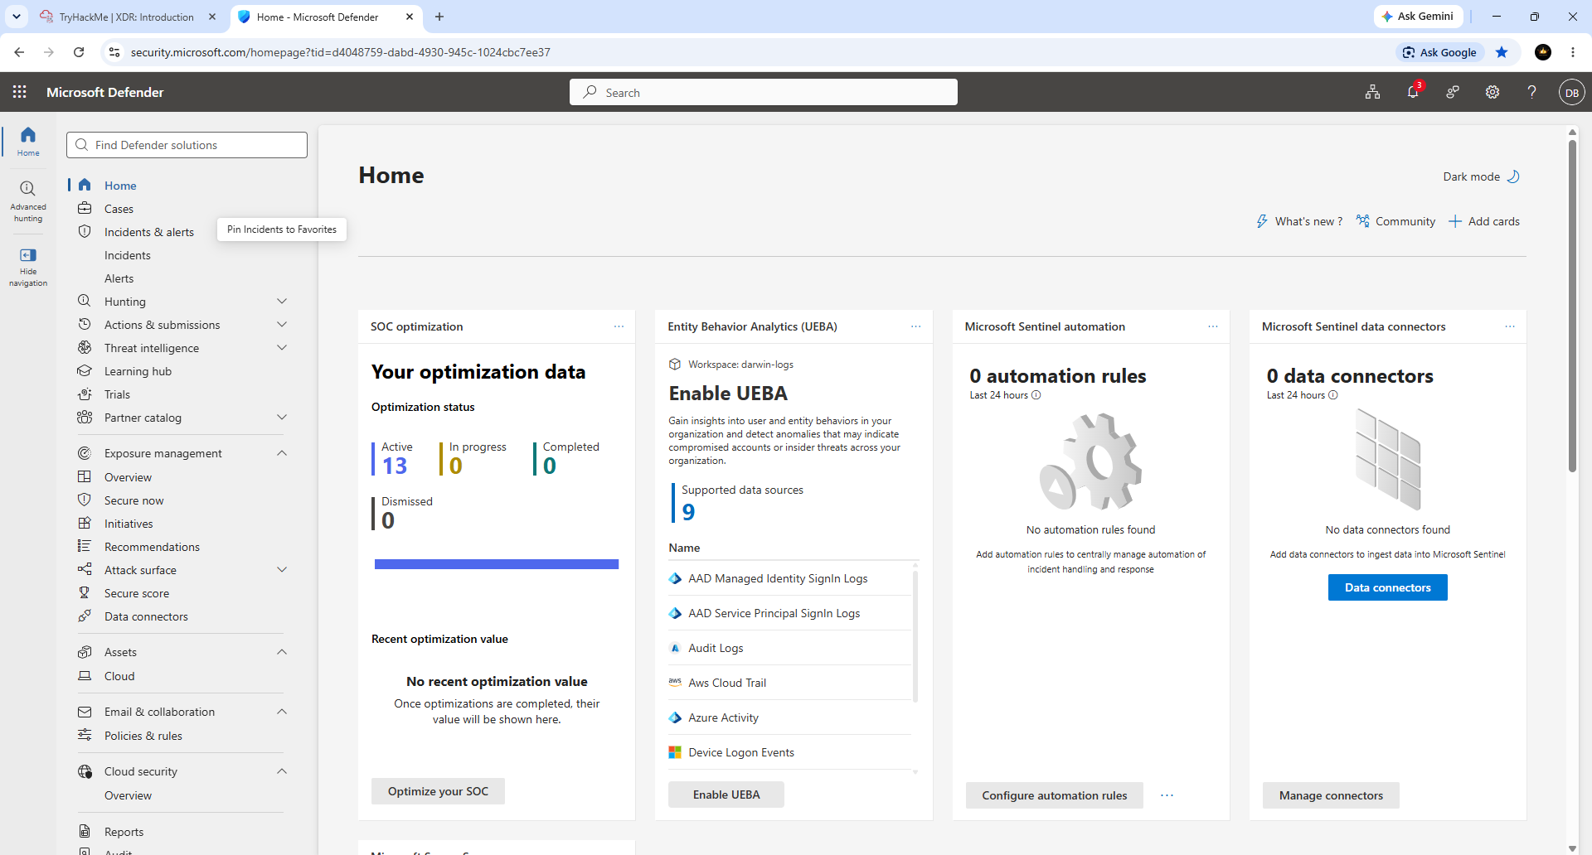Click the blue Data connectors button
Viewport: 1592px width, 855px height.
(x=1388, y=587)
